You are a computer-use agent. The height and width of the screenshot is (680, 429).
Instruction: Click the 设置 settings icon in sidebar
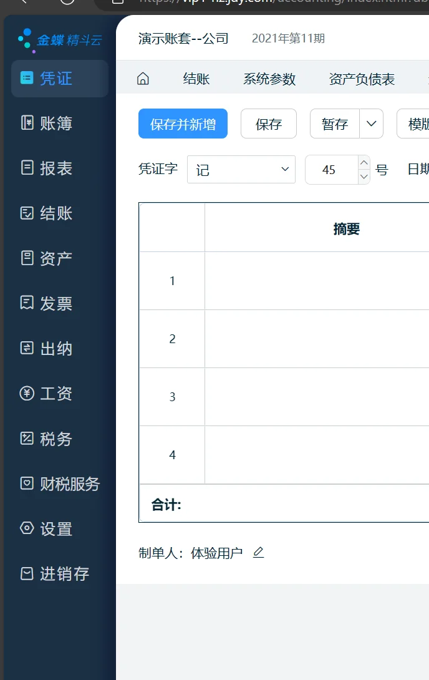(x=27, y=528)
